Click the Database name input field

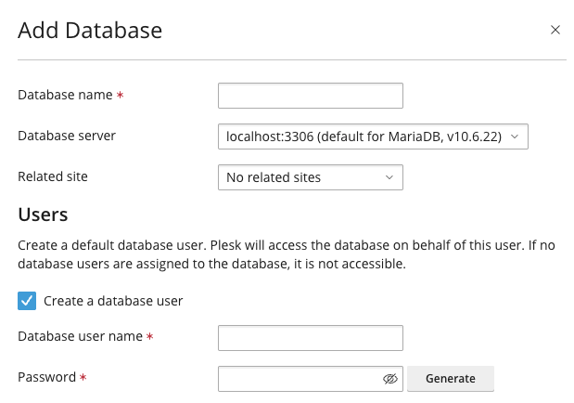311,96
